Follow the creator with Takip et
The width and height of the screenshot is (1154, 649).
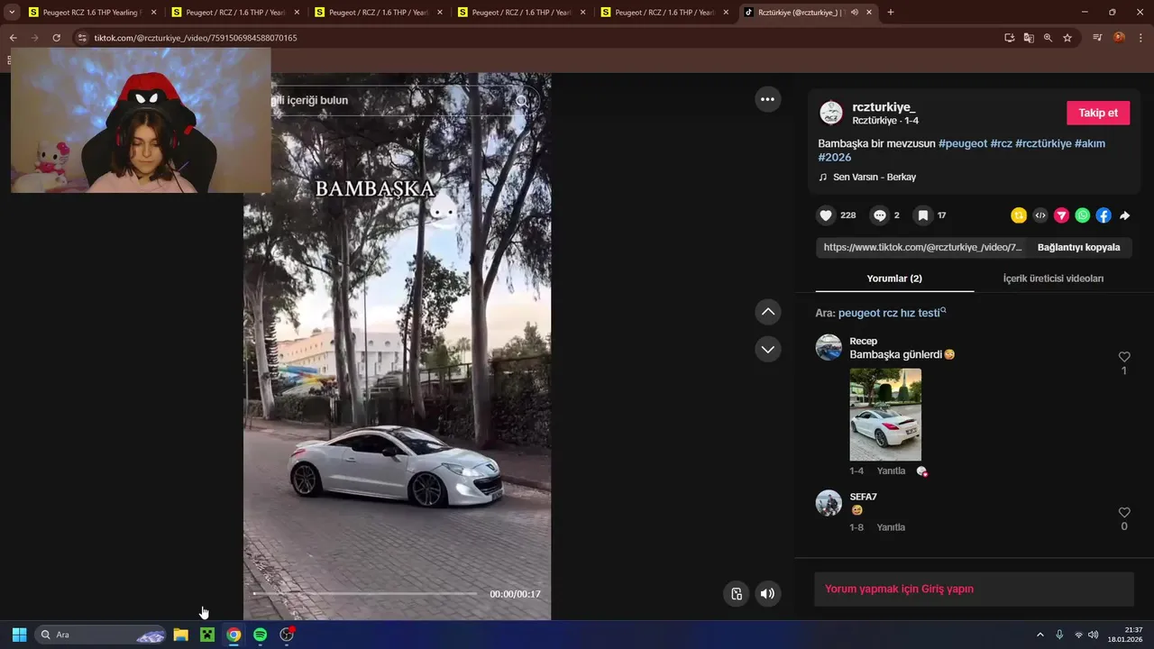pyautogui.click(x=1098, y=113)
